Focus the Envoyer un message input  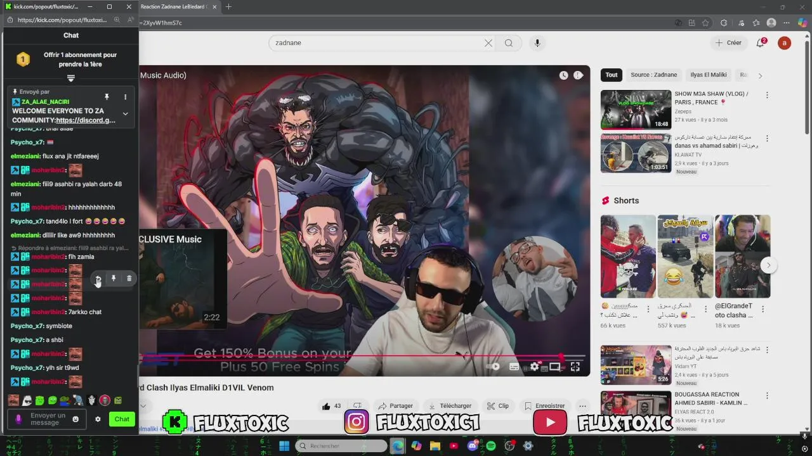(x=48, y=419)
